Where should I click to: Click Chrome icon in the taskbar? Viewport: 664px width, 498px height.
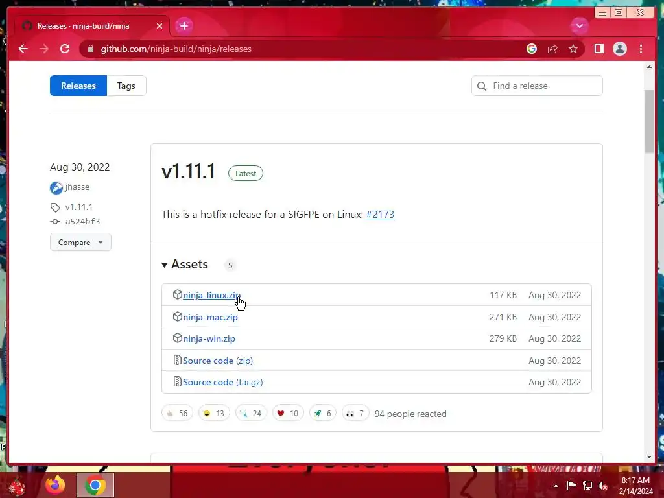coord(95,485)
